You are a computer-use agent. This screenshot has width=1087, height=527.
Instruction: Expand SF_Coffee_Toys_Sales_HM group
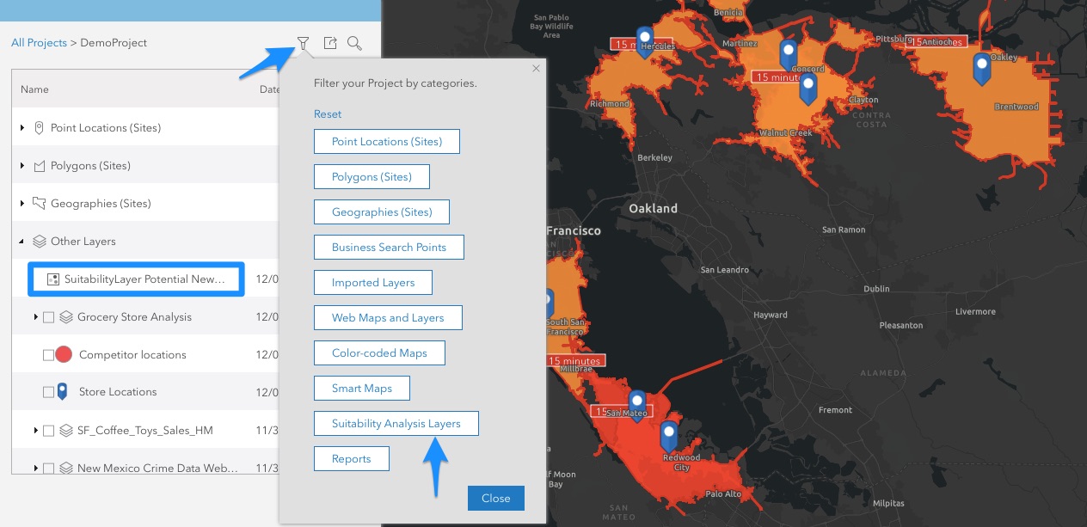pyautogui.click(x=36, y=431)
